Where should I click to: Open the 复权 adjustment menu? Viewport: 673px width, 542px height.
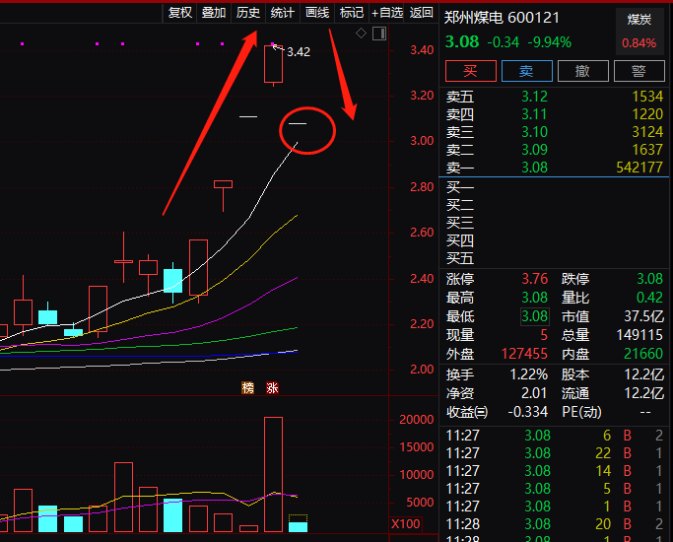click(x=180, y=13)
